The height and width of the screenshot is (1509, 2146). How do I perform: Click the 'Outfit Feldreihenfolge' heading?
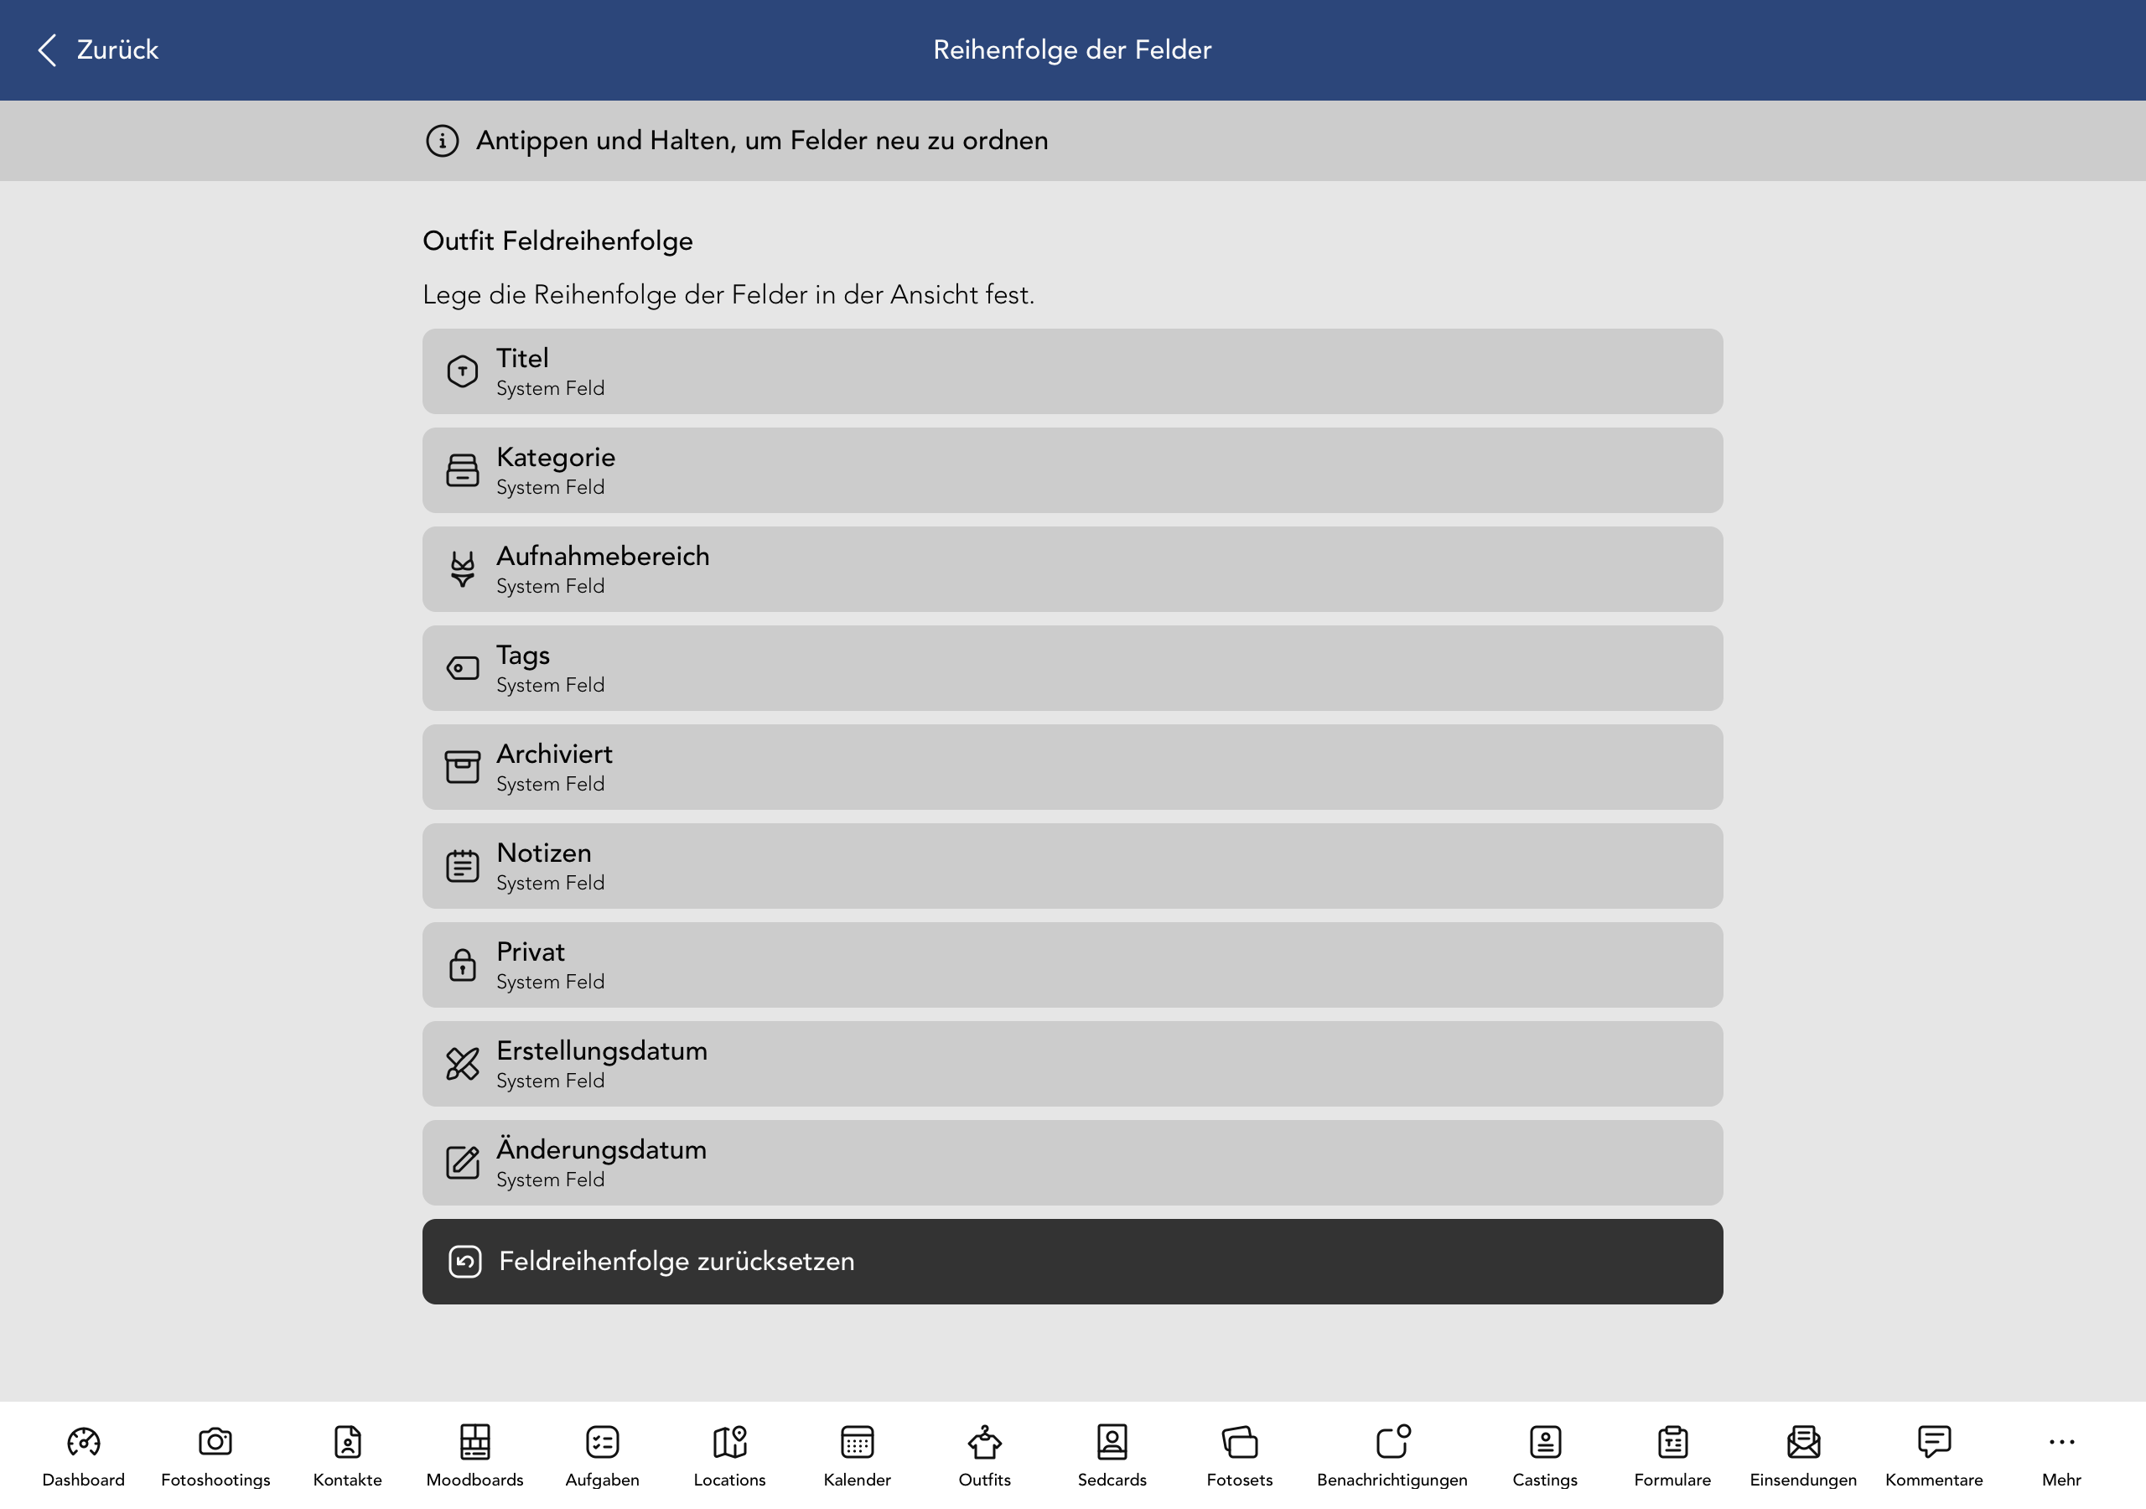coord(558,241)
